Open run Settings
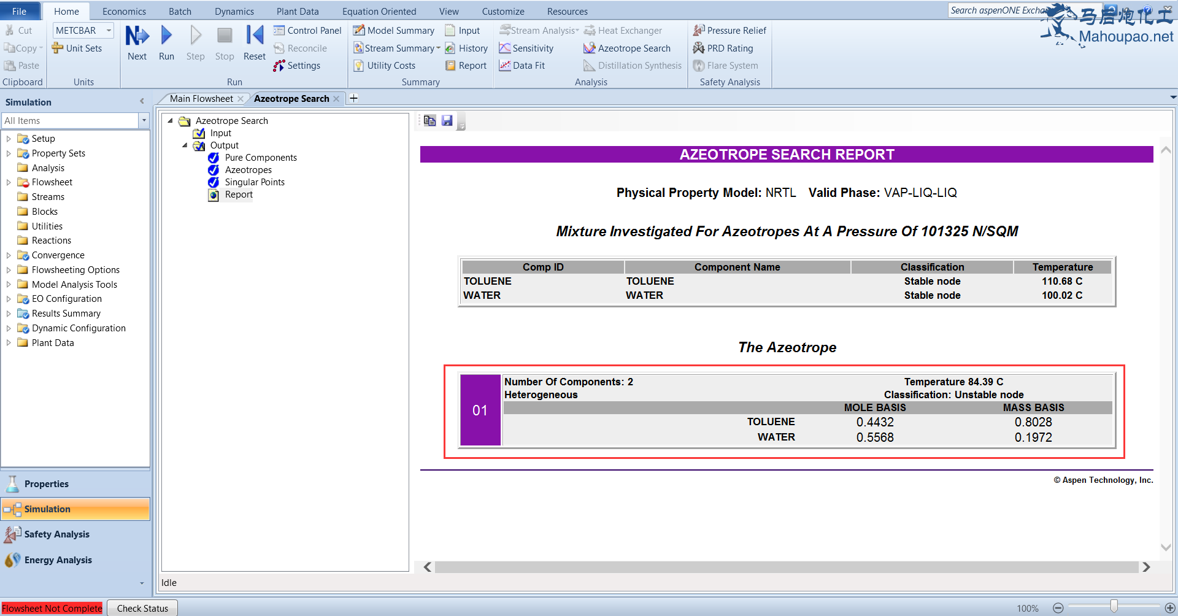The width and height of the screenshot is (1178, 616). (297, 66)
